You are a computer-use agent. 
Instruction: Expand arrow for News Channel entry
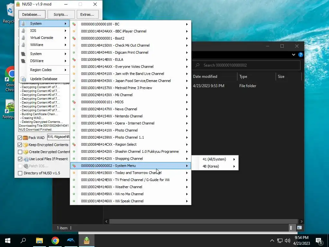187,109
